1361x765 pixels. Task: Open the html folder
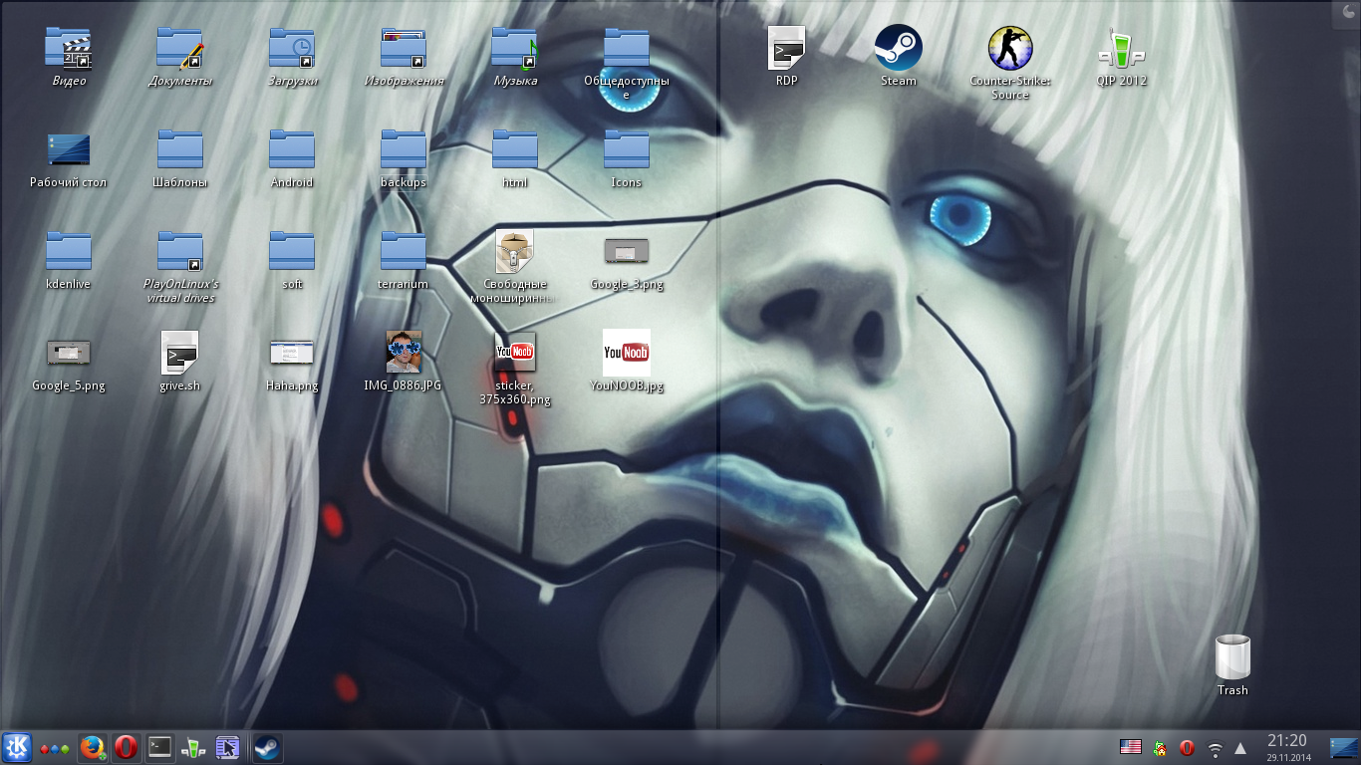coord(515,149)
